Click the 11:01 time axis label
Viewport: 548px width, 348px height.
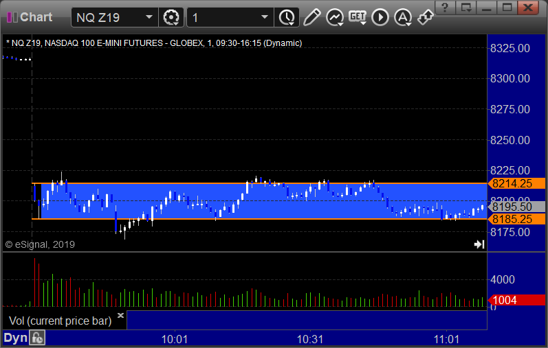point(446,339)
